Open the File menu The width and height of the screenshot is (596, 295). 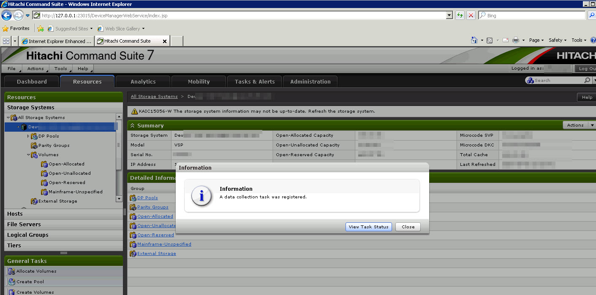tap(12, 68)
